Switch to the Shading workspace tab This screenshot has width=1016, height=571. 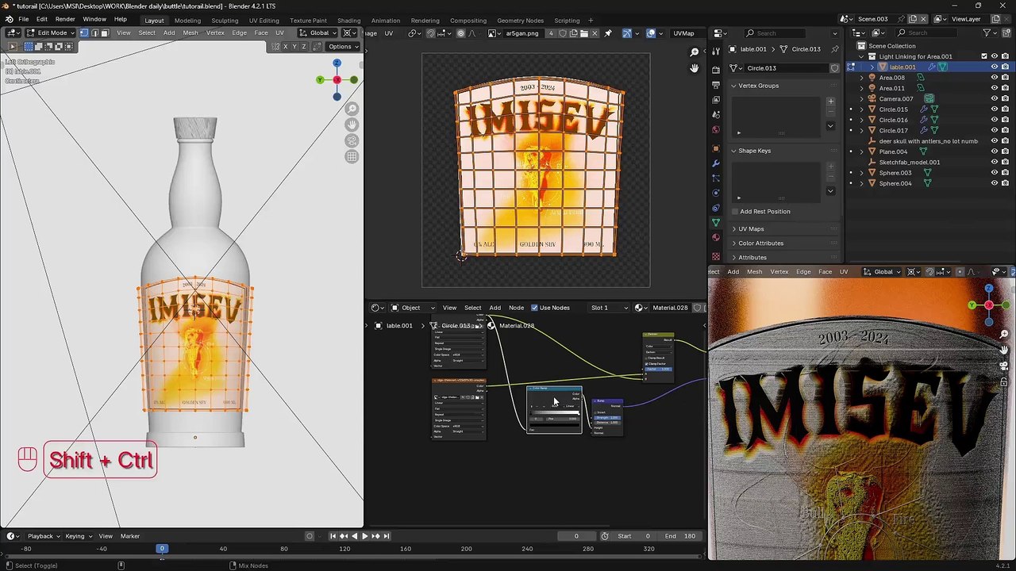point(348,20)
